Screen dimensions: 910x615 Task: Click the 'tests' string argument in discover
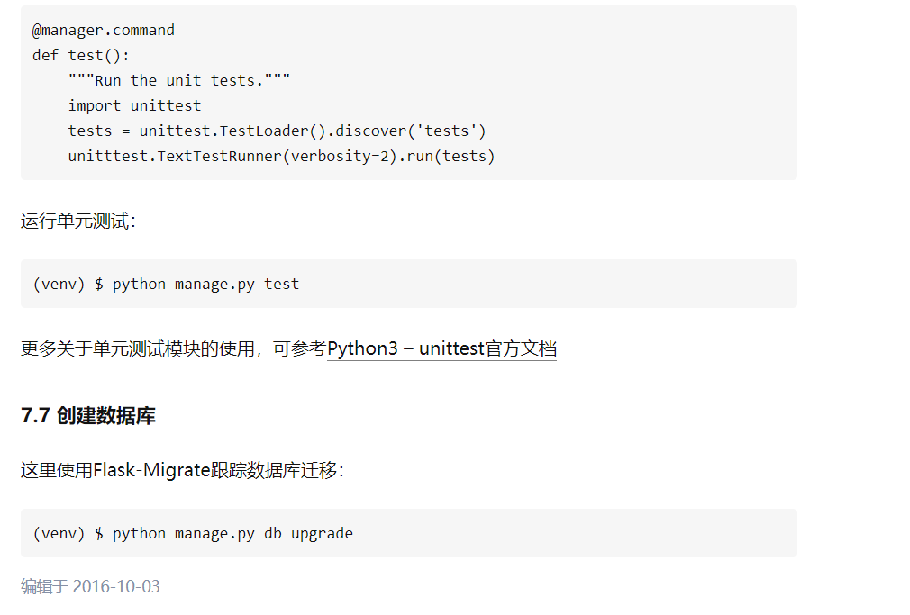pyautogui.click(x=446, y=131)
